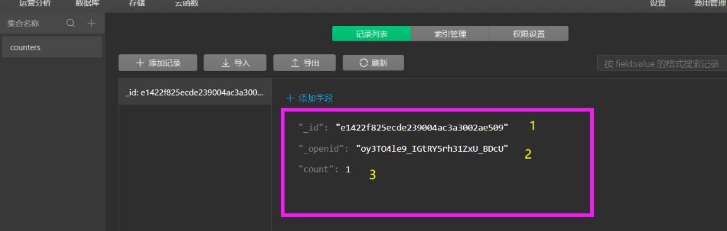The image size is (727, 231).
Task: Refresh records with 刷新 button
Action: (373, 63)
